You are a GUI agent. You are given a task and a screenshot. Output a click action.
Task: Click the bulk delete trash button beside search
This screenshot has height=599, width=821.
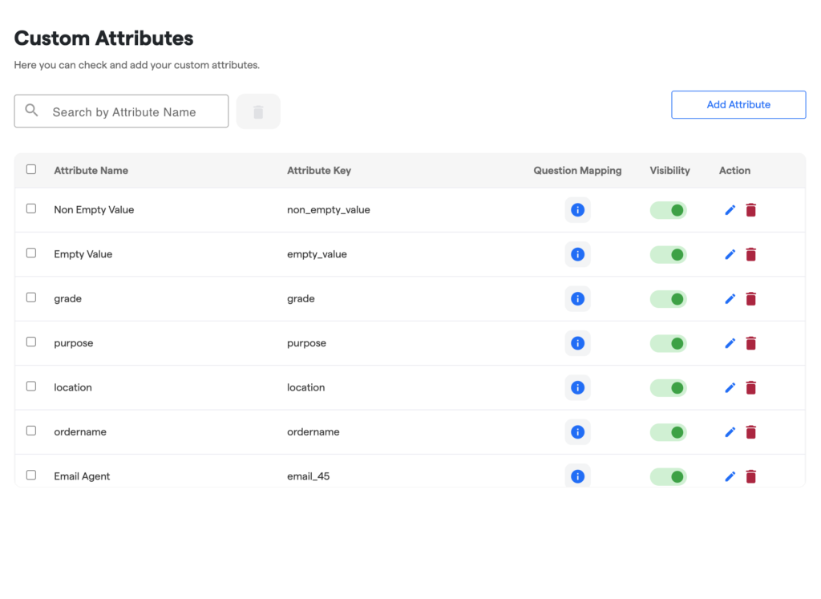click(x=258, y=111)
